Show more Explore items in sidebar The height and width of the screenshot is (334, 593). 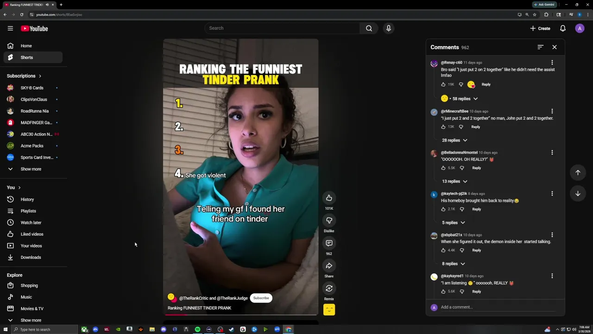click(31, 320)
